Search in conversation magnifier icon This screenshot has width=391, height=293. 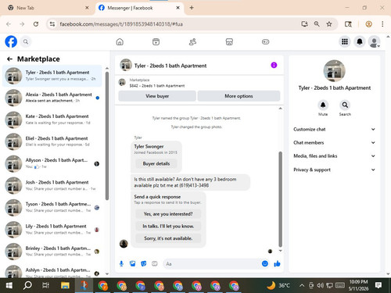click(x=345, y=105)
